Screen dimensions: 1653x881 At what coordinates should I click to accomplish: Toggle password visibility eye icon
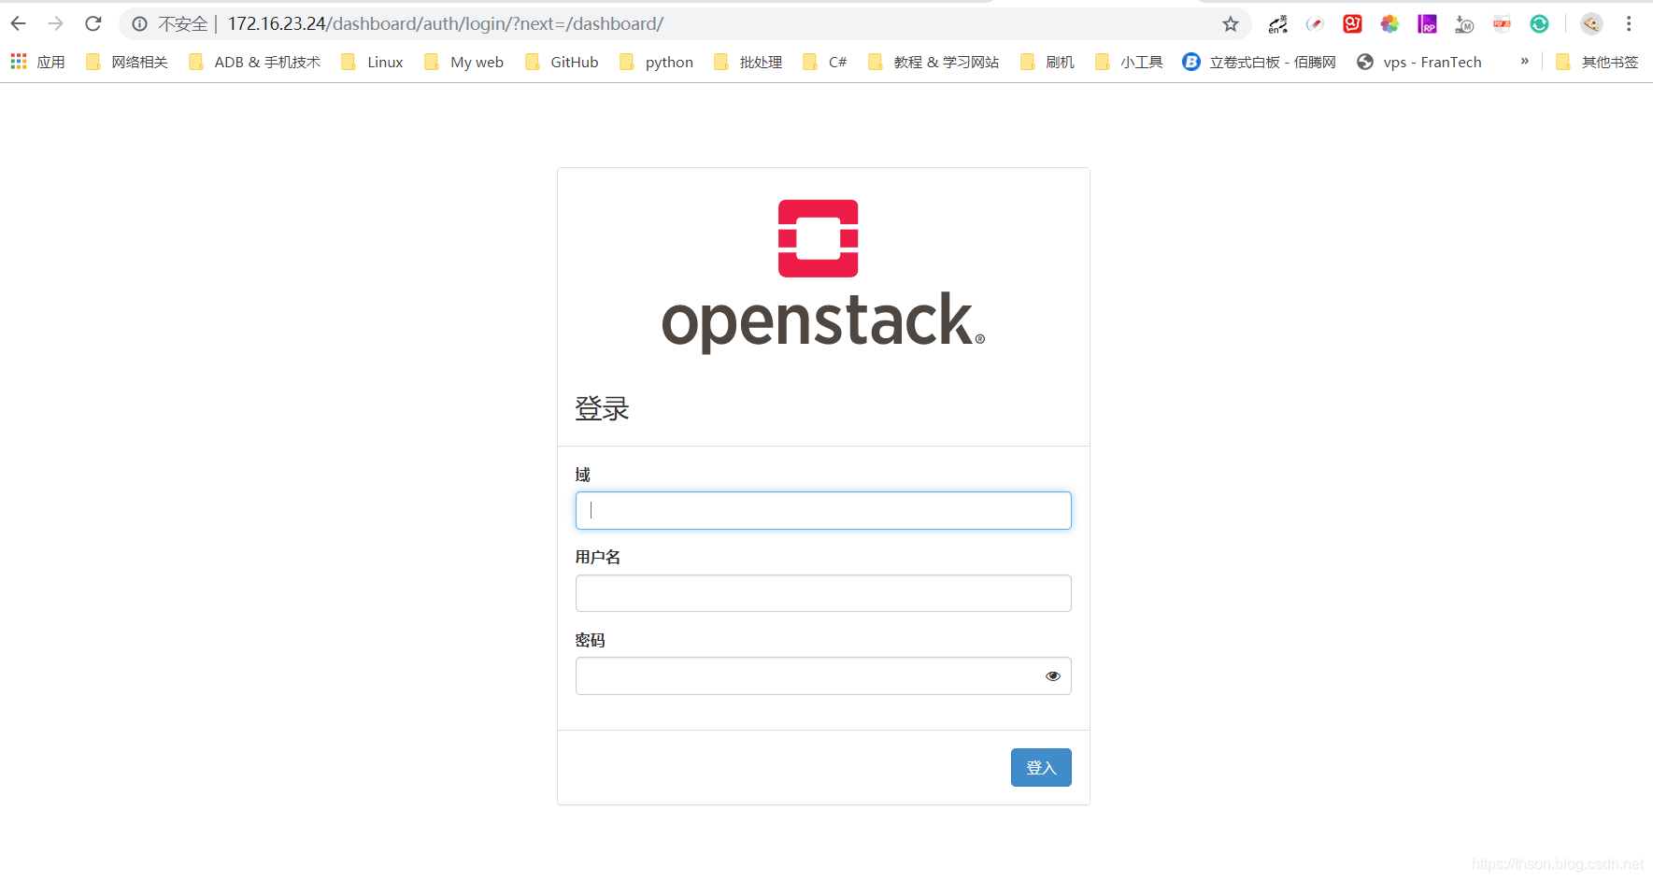point(1053,676)
